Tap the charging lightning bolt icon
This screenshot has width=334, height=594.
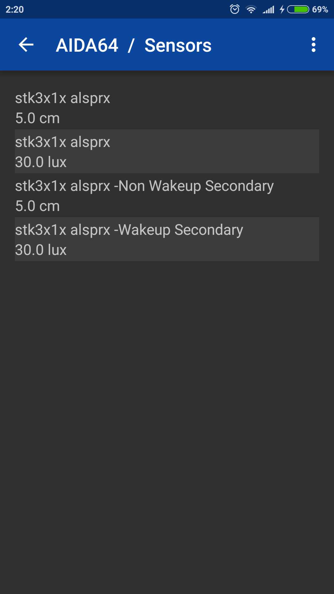point(282,10)
